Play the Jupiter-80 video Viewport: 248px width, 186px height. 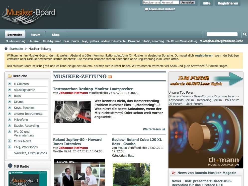79,176
